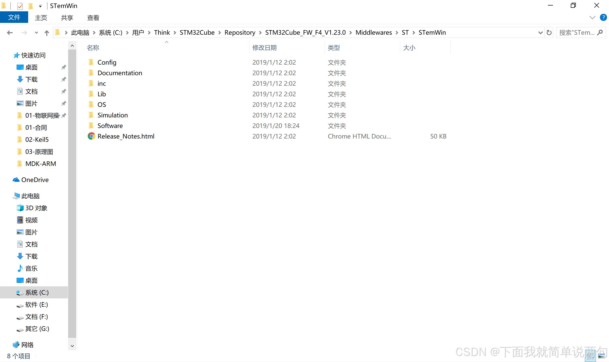Click the Refresh button in address bar
The image size is (609, 362).
coord(549,33)
